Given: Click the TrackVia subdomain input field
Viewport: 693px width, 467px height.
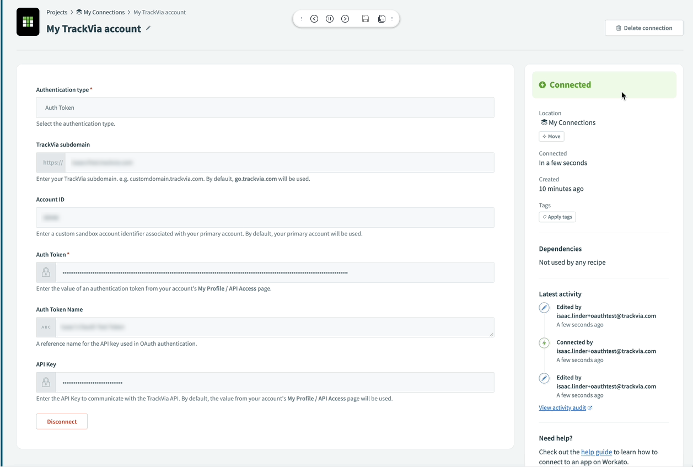Looking at the screenshot, I should tap(280, 163).
